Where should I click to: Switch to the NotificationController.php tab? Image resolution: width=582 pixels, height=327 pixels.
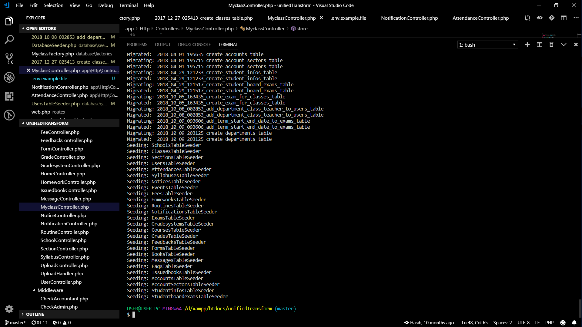click(x=409, y=18)
